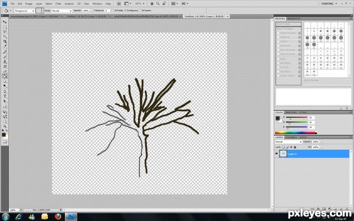This screenshot has height=221, width=354.
Task: Select the Paint Bucket tool
Action: 5,77
